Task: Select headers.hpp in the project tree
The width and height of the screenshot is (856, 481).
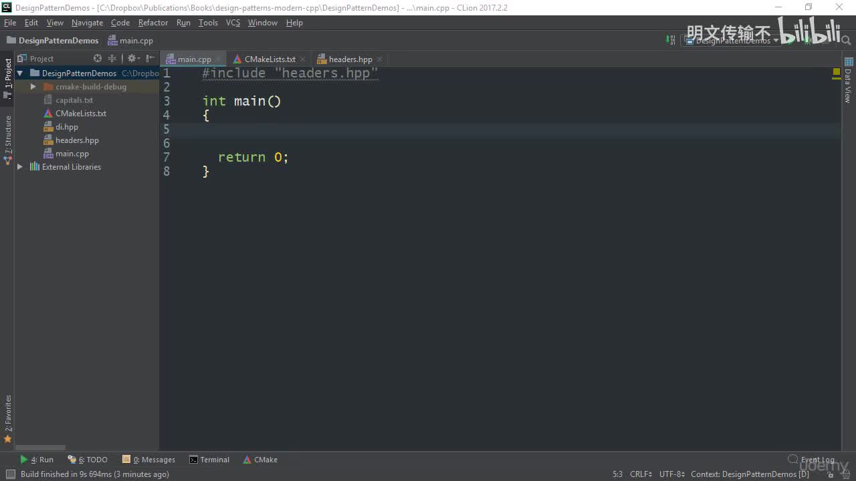Action: pyautogui.click(x=77, y=140)
